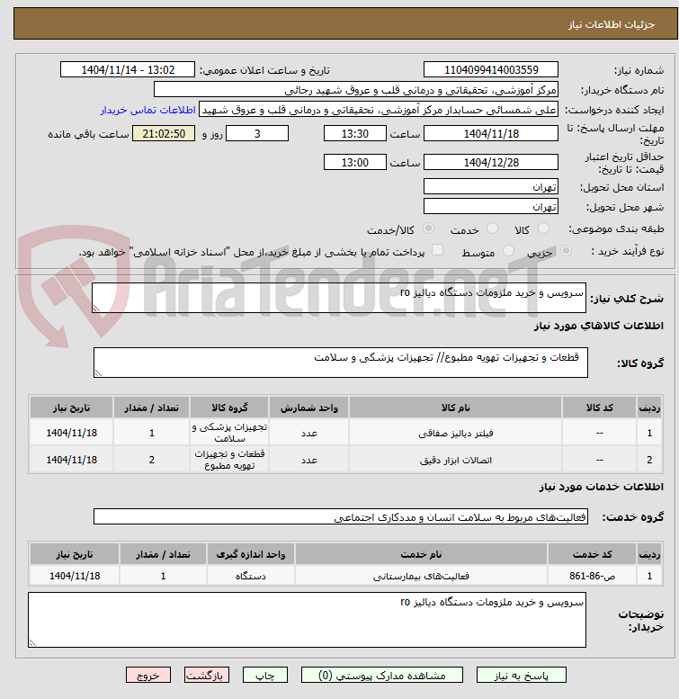This screenshot has height=699, width=679.
Task: Click the public announcement date field 1404/11/14 - 13:02
Action: click(128, 69)
